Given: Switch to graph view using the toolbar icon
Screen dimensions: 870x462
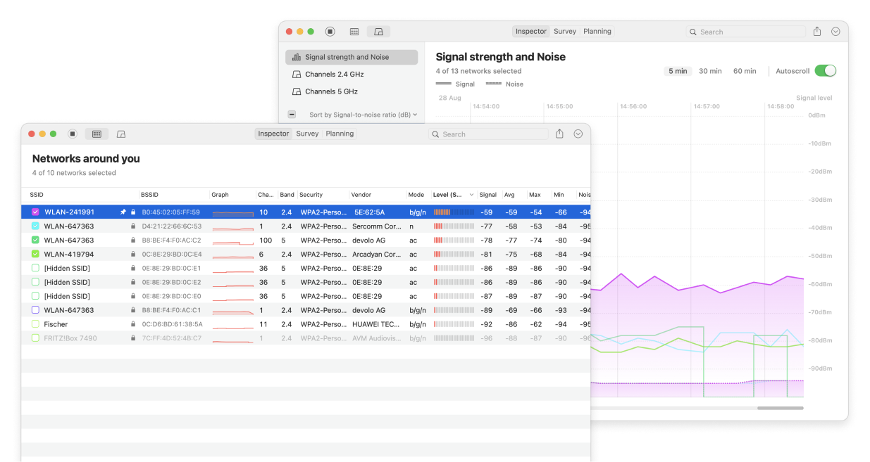Looking at the screenshot, I should tap(120, 134).
